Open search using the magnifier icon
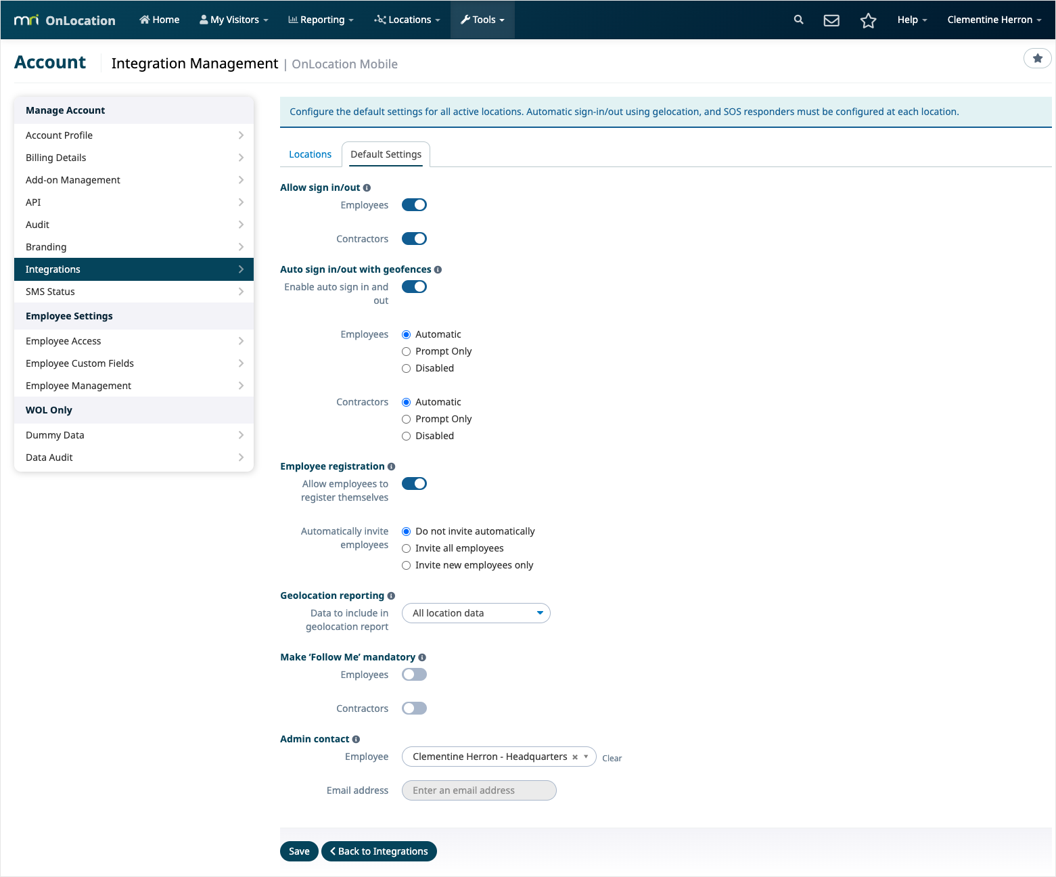The image size is (1056, 877). point(798,20)
